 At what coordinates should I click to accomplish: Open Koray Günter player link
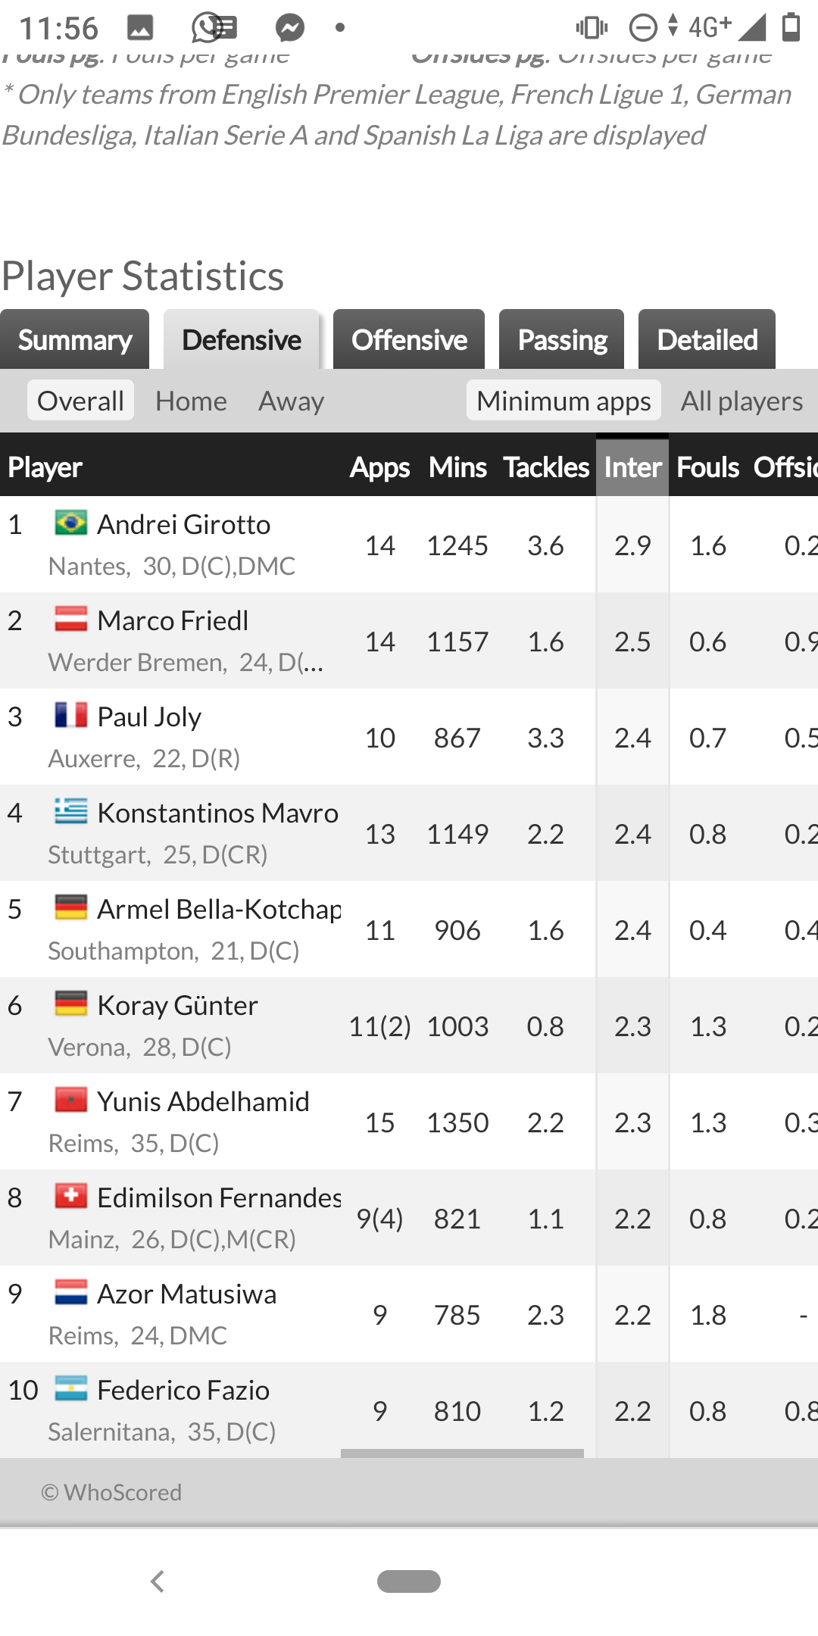pyautogui.click(x=178, y=1005)
